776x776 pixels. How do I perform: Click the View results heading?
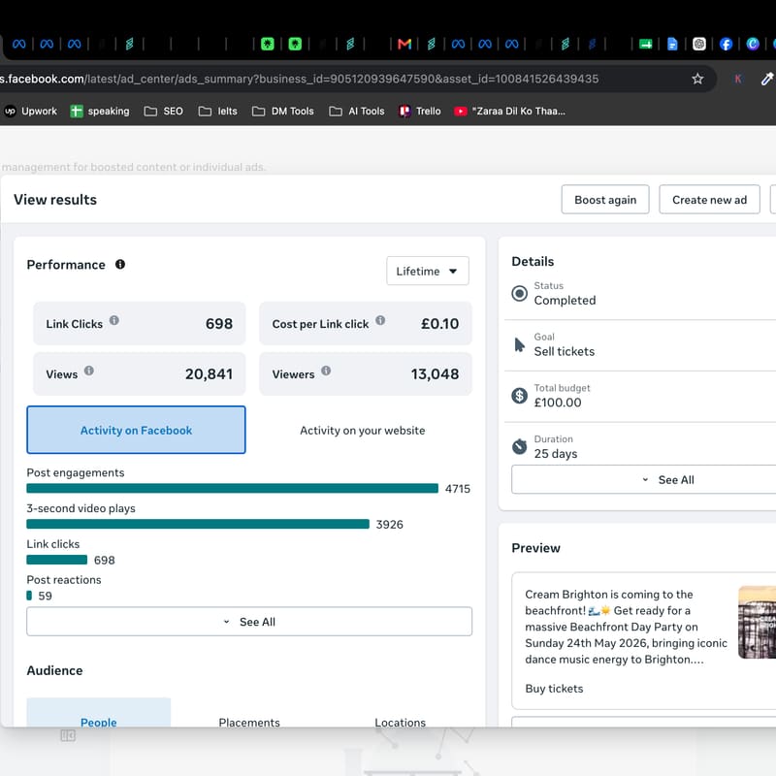[x=55, y=200]
